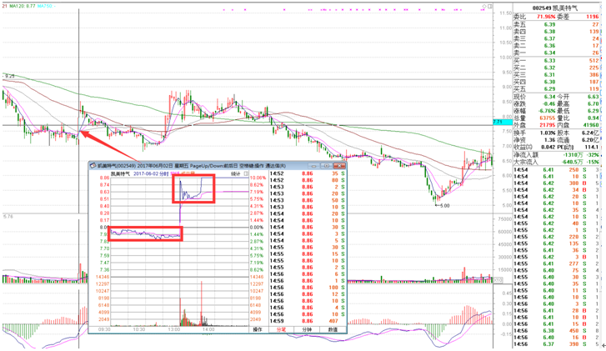606x351 pixels.
Task: Toggle the small box next to 统计
Action: click(246, 173)
